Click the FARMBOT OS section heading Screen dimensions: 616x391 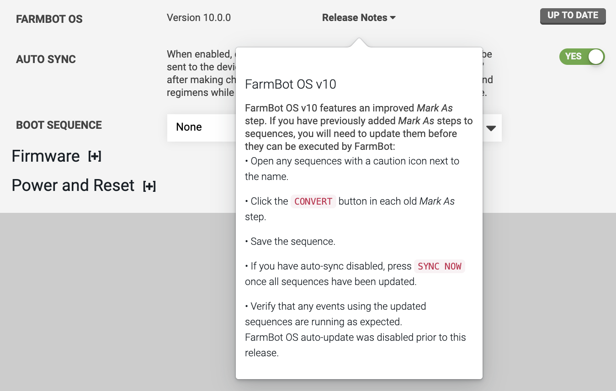pos(49,19)
